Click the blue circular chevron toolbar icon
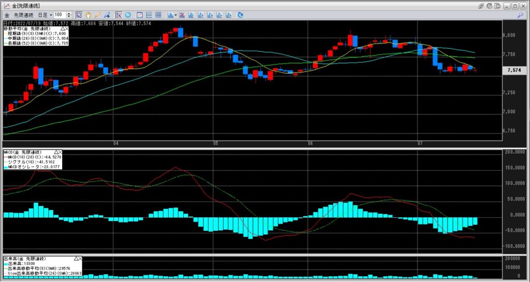530x282 pixels. (127, 15)
